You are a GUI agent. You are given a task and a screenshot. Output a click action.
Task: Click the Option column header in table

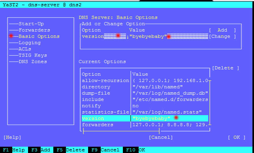pos(91,74)
